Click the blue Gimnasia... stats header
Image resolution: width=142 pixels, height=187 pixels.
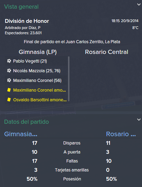tap(21, 134)
